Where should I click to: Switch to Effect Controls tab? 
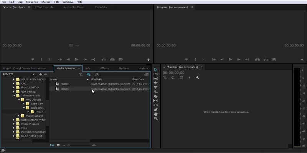(44, 7)
